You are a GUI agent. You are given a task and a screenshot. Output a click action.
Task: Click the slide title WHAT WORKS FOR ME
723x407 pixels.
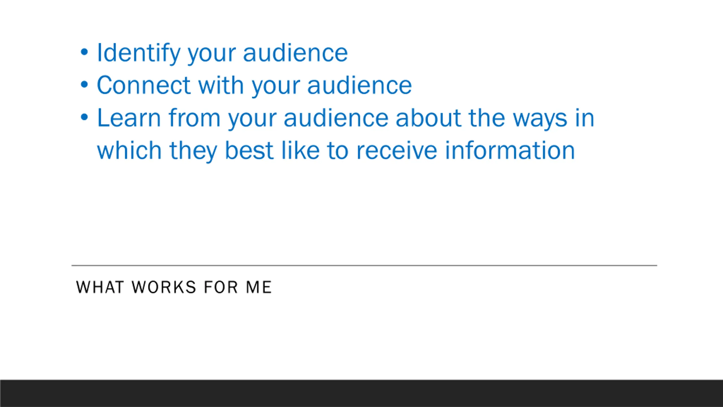point(174,287)
